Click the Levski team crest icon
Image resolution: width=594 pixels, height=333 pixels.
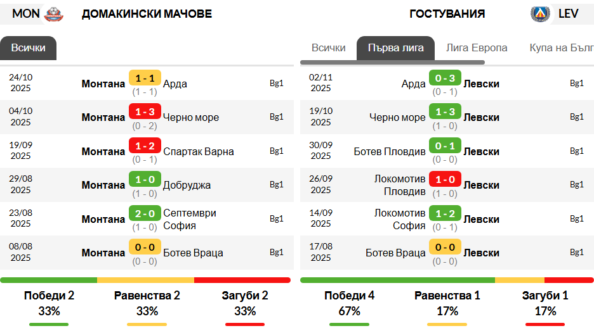540,14
